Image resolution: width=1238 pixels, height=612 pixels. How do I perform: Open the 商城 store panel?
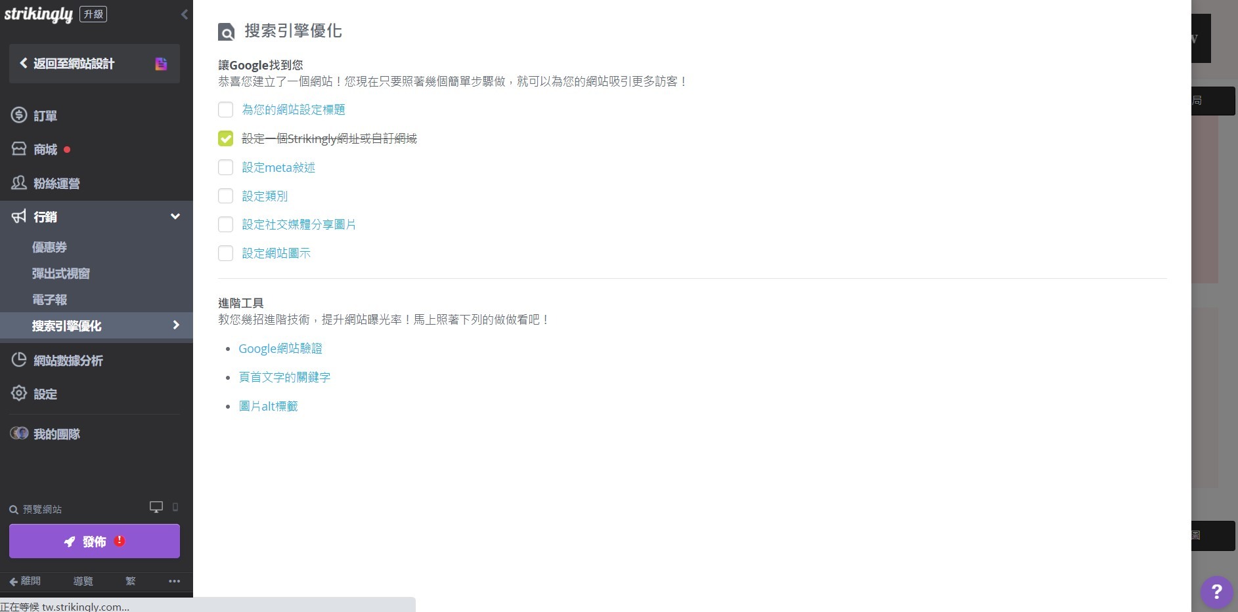point(45,150)
